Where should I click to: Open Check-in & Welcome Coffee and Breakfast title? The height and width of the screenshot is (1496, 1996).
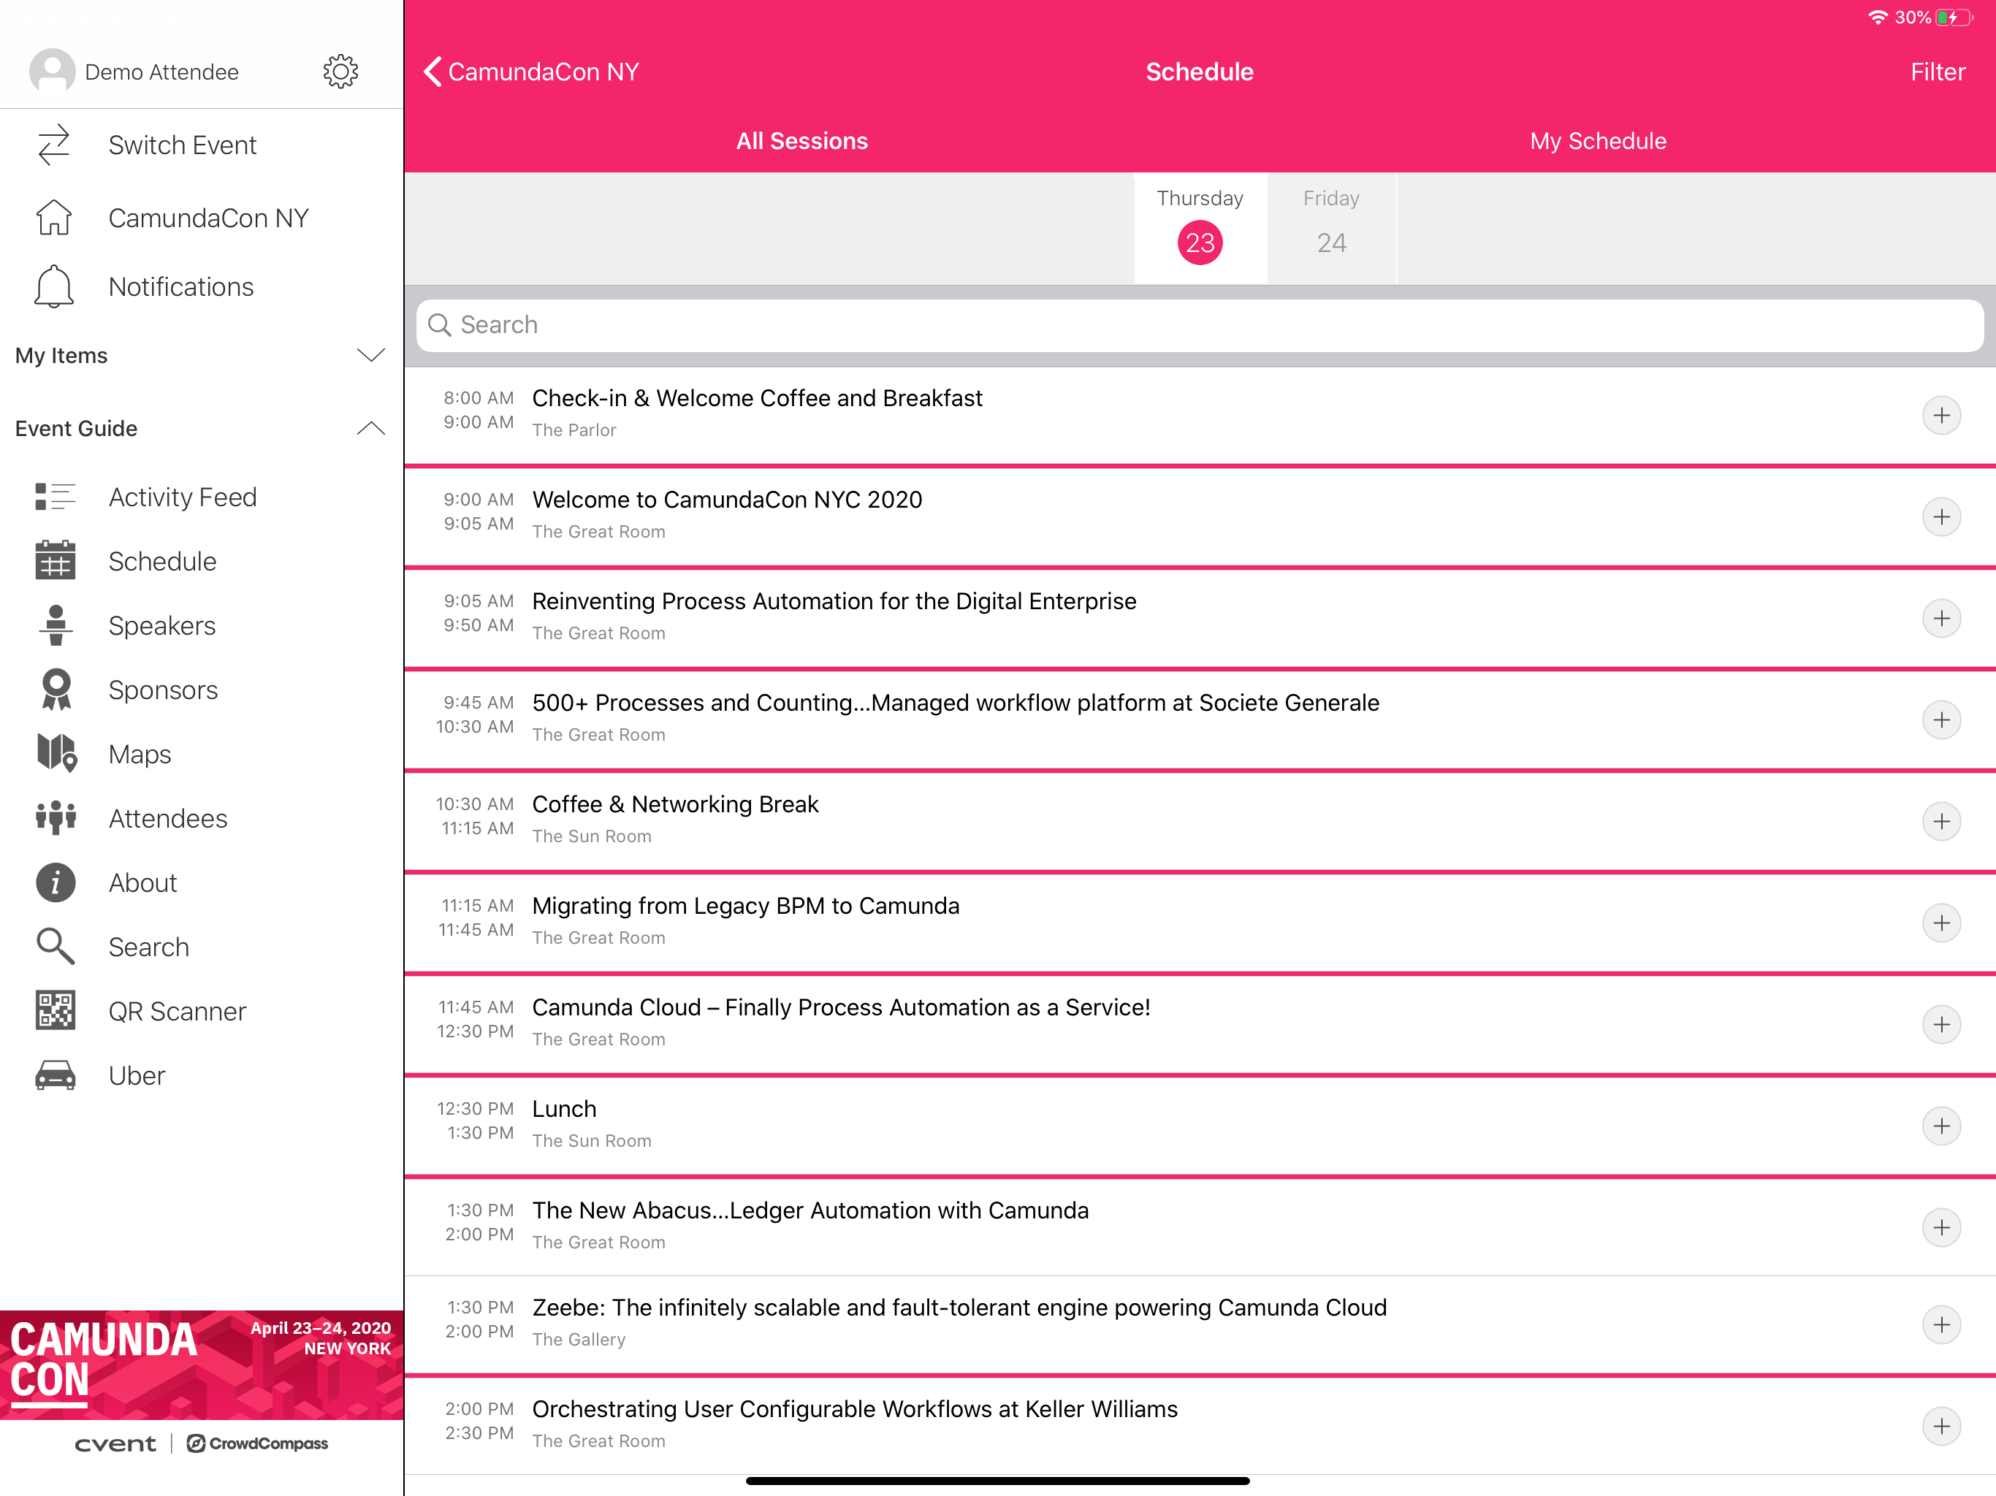point(757,398)
